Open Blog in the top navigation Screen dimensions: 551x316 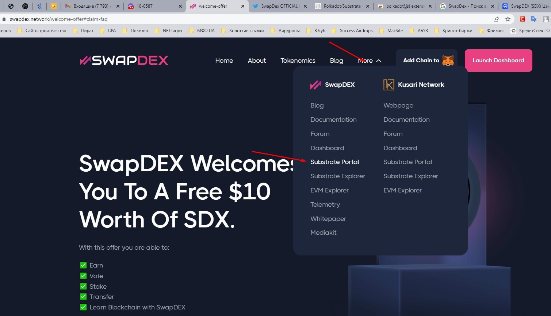point(337,61)
